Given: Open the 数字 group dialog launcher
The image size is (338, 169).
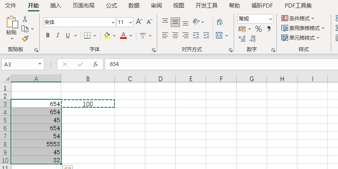Looking at the screenshot, I should click(273, 50).
